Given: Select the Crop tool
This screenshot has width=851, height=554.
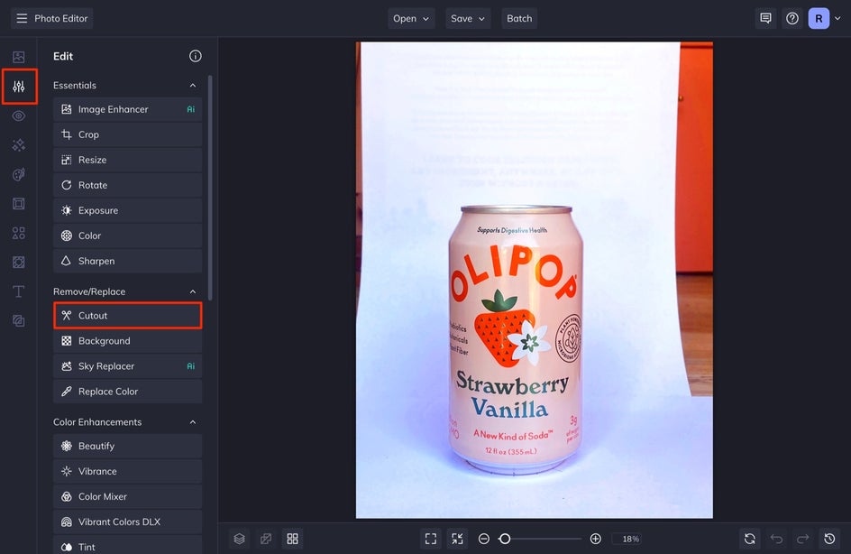Looking at the screenshot, I should coord(127,134).
